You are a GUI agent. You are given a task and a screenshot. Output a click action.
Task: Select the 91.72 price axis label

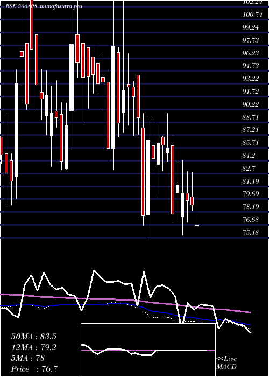(251, 92)
